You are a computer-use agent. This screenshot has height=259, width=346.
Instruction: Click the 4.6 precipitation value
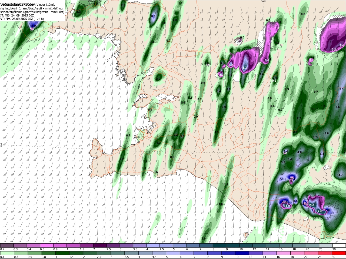point(299,152)
